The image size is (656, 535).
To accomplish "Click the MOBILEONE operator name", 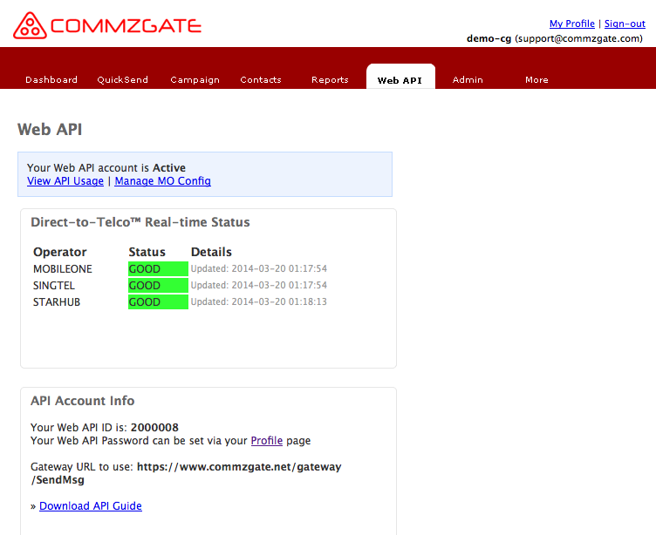I will coord(63,268).
